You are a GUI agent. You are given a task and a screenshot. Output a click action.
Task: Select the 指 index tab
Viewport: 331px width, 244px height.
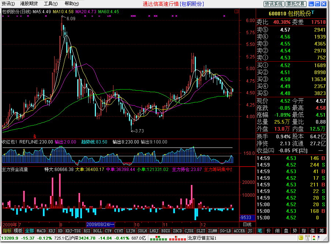pos(304,231)
